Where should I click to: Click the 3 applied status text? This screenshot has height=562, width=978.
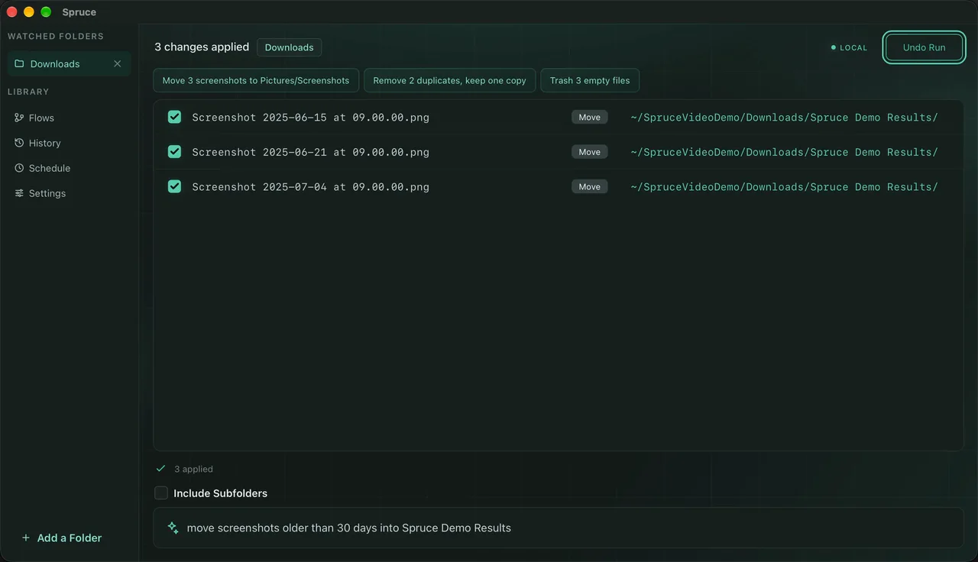(x=193, y=469)
